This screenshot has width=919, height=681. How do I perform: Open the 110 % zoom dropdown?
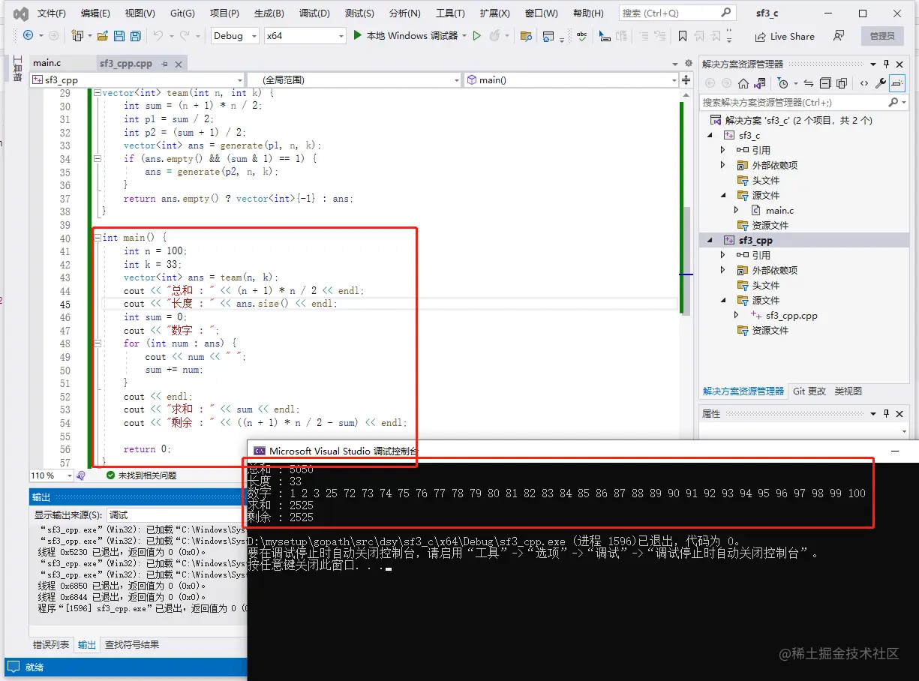click(52, 475)
